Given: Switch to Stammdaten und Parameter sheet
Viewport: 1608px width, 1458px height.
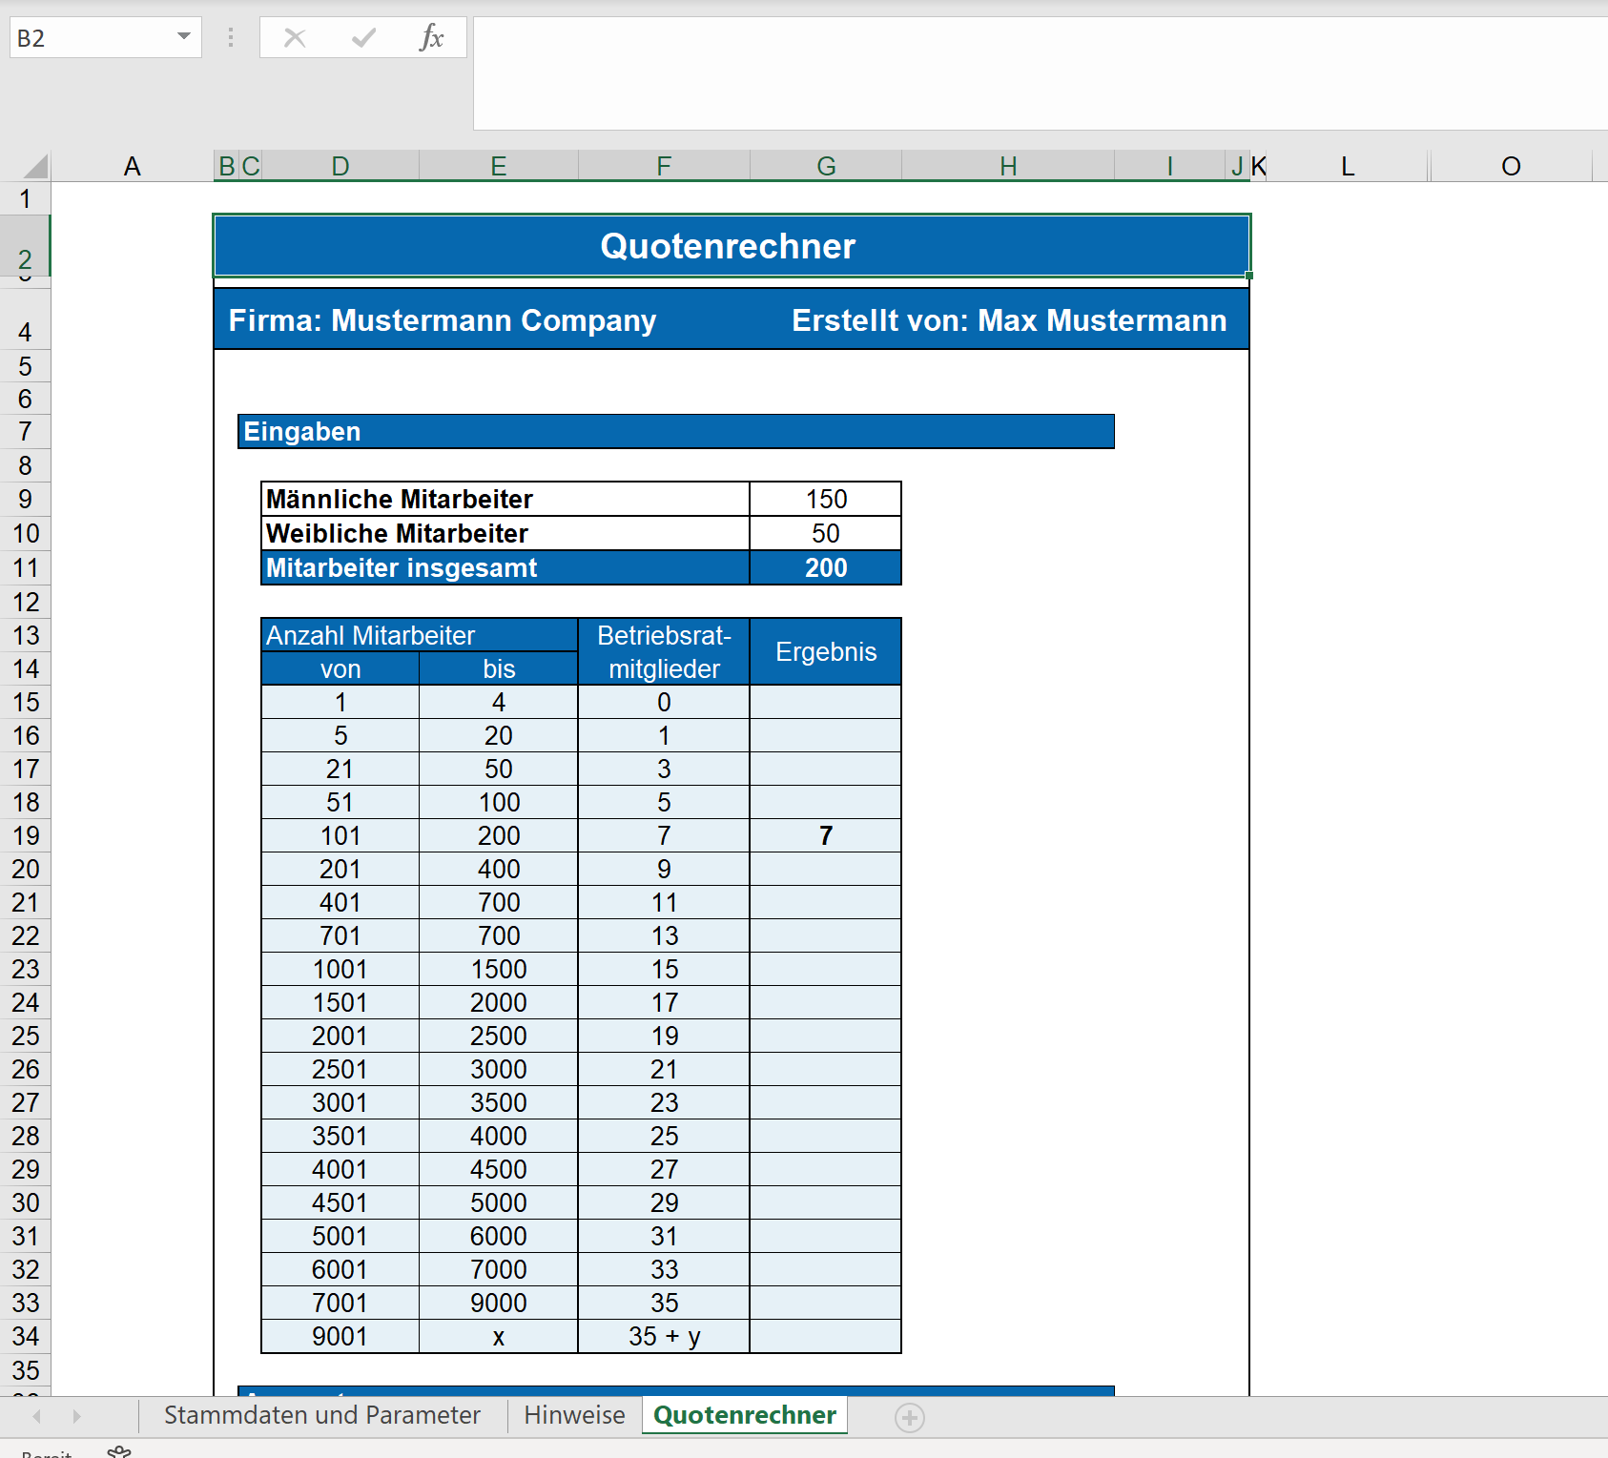Looking at the screenshot, I should pyautogui.click(x=322, y=1415).
